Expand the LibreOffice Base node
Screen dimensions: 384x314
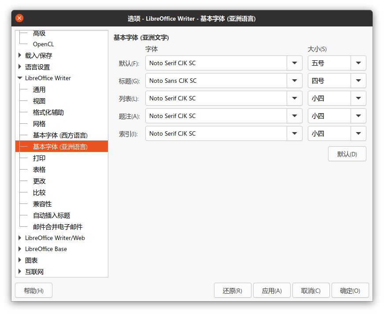point(20,249)
